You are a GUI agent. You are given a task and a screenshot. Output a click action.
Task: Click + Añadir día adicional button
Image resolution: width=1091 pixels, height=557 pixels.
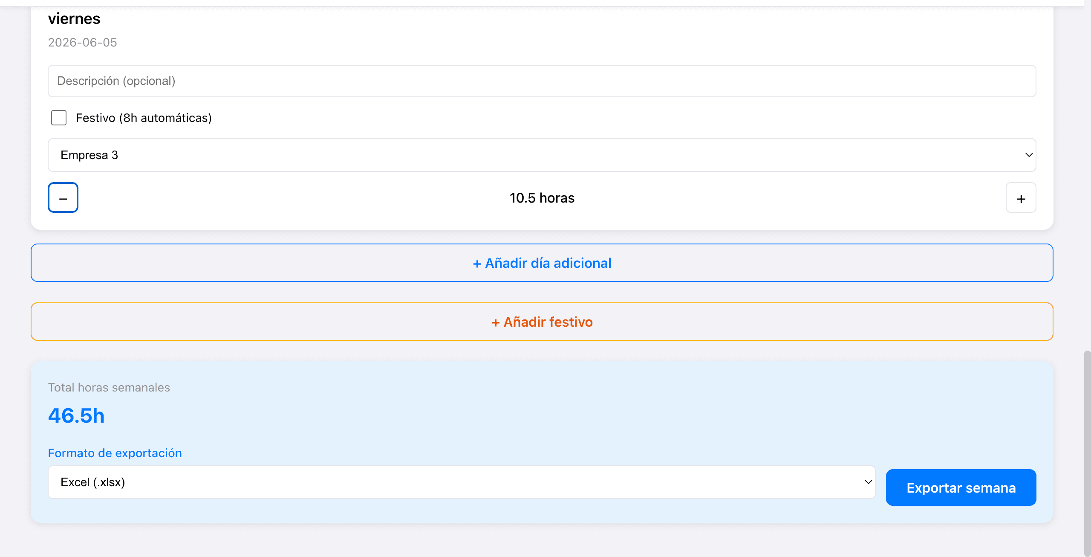tap(542, 263)
